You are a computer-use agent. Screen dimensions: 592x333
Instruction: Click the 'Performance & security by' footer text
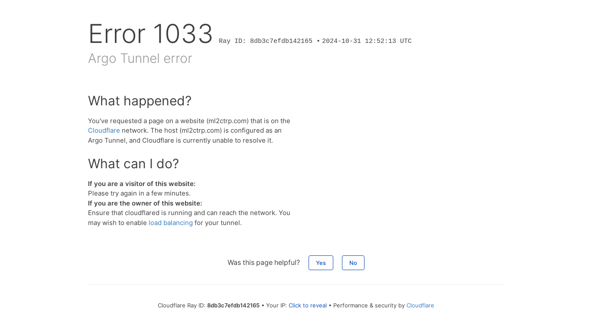(369, 306)
